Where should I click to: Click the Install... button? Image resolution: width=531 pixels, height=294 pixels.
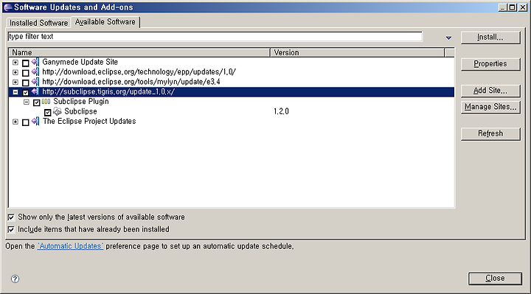[x=490, y=38]
